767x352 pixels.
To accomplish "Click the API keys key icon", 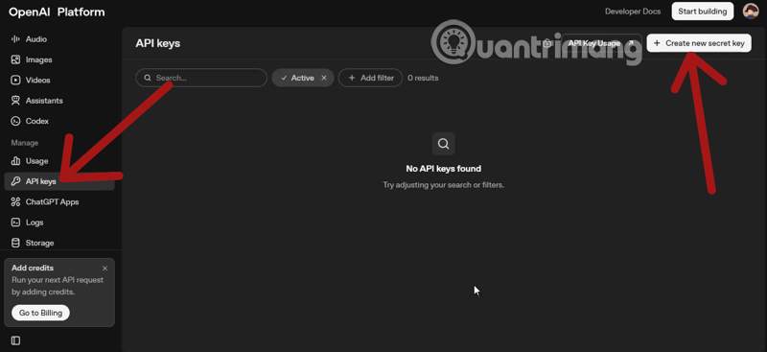I will 15,181.
